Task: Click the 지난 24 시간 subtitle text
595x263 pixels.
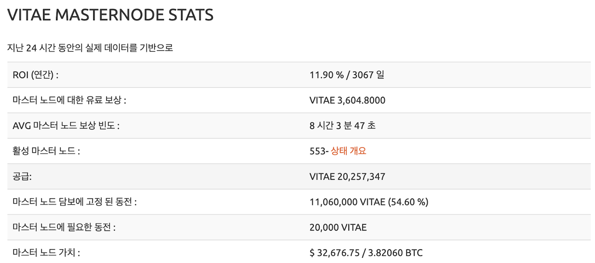Action: click(90, 47)
